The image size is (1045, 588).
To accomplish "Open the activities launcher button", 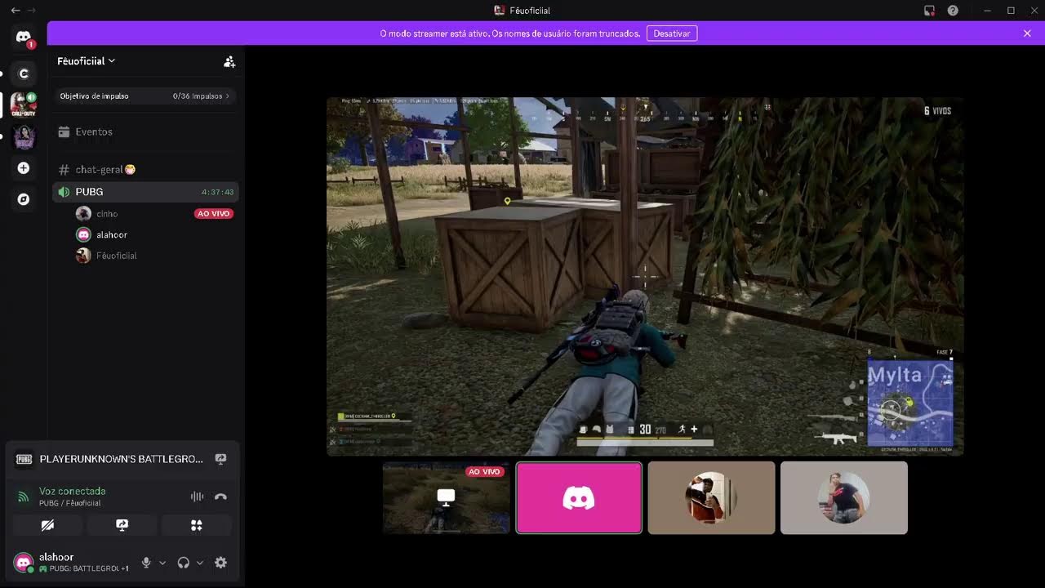I will point(197,525).
